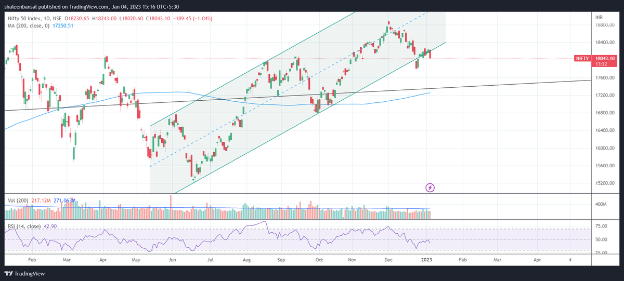This screenshot has width=624, height=281.
Task: Click the Jun label on the time axis
Action: [173, 259]
